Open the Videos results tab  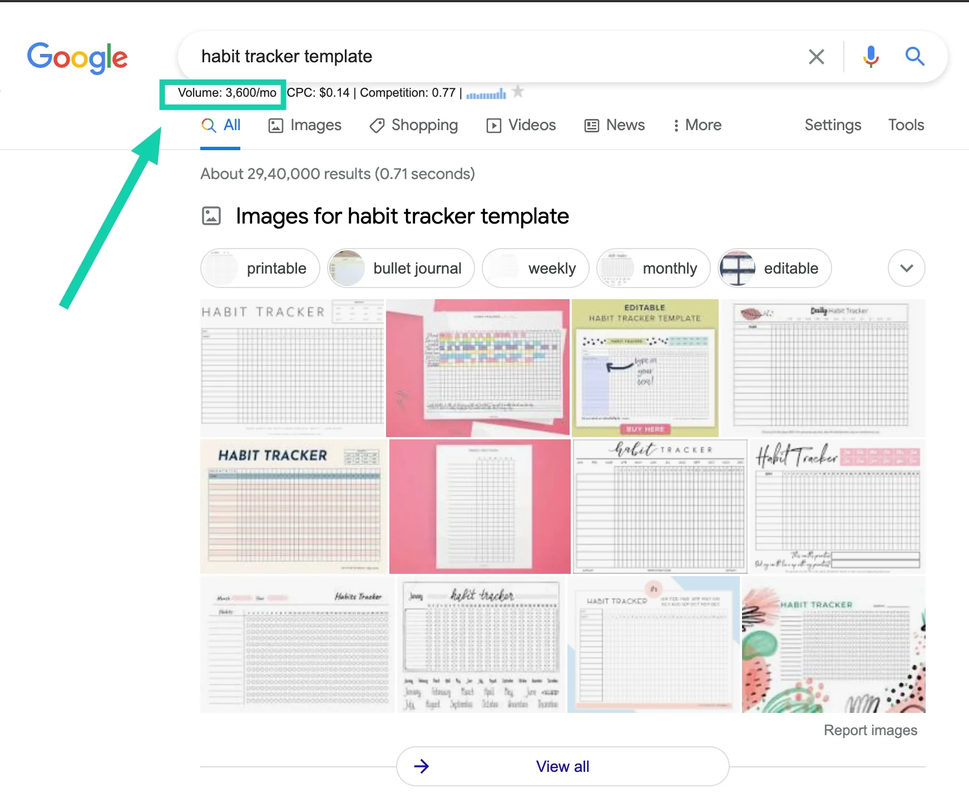tap(521, 126)
